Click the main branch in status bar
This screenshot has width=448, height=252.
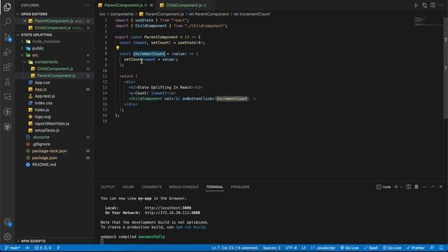click(13, 248)
